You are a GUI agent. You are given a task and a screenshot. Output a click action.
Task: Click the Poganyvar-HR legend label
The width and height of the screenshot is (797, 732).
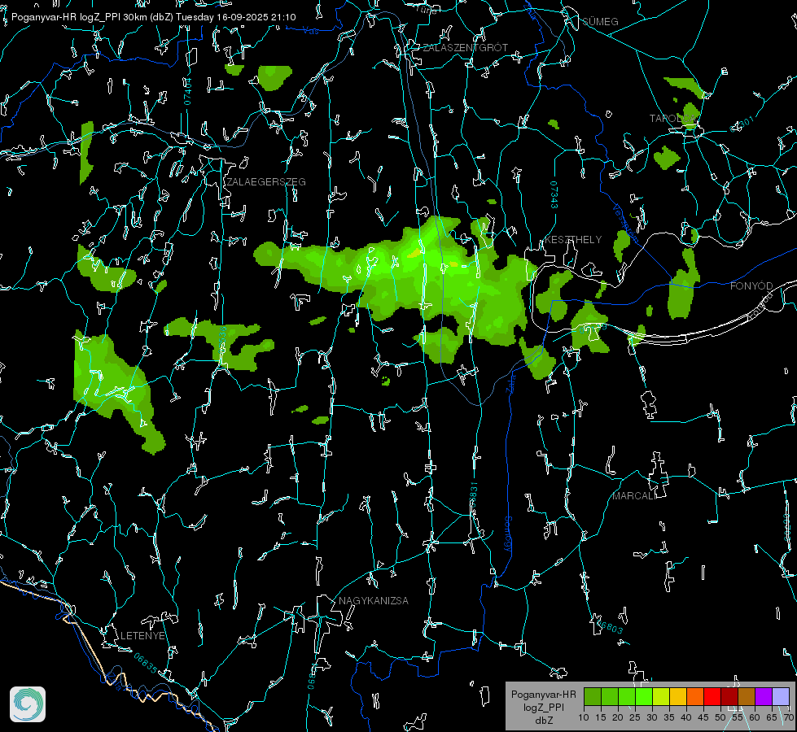pos(543,695)
